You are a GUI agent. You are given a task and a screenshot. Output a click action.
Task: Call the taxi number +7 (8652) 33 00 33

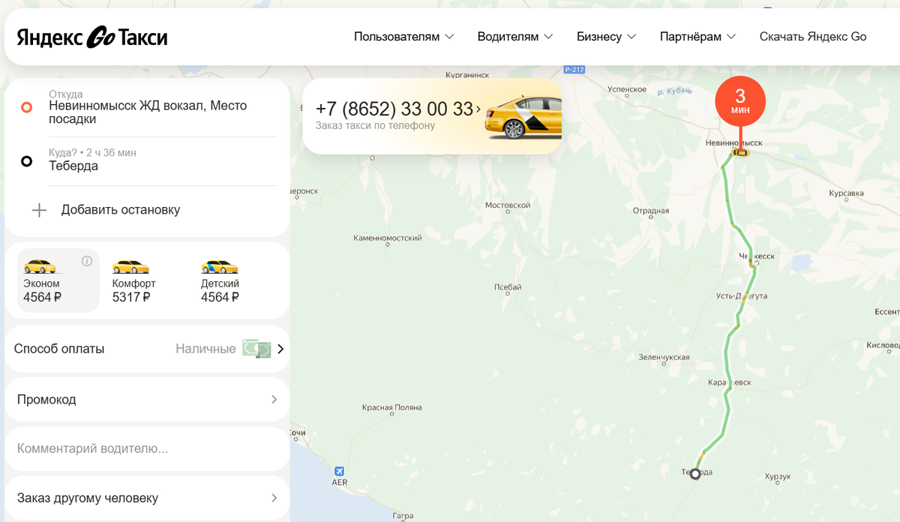coord(394,109)
